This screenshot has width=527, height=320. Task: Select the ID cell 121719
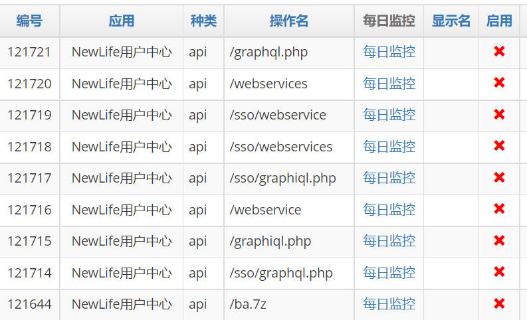point(29,115)
